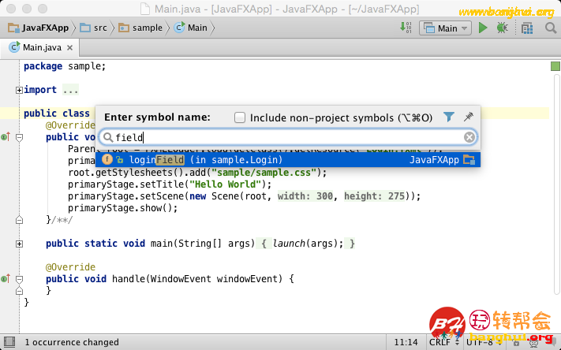Click the overriding-method gutter icon beside public vo
Viewport: 561px width, 350px height.
pos(6,136)
